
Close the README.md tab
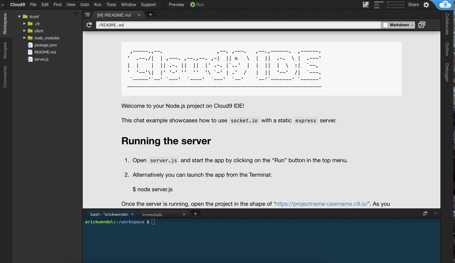pyautogui.click(x=139, y=15)
